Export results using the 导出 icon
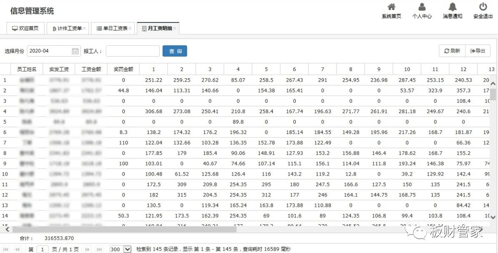The height and width of the screenshot is (253, 498). (476, 51)
